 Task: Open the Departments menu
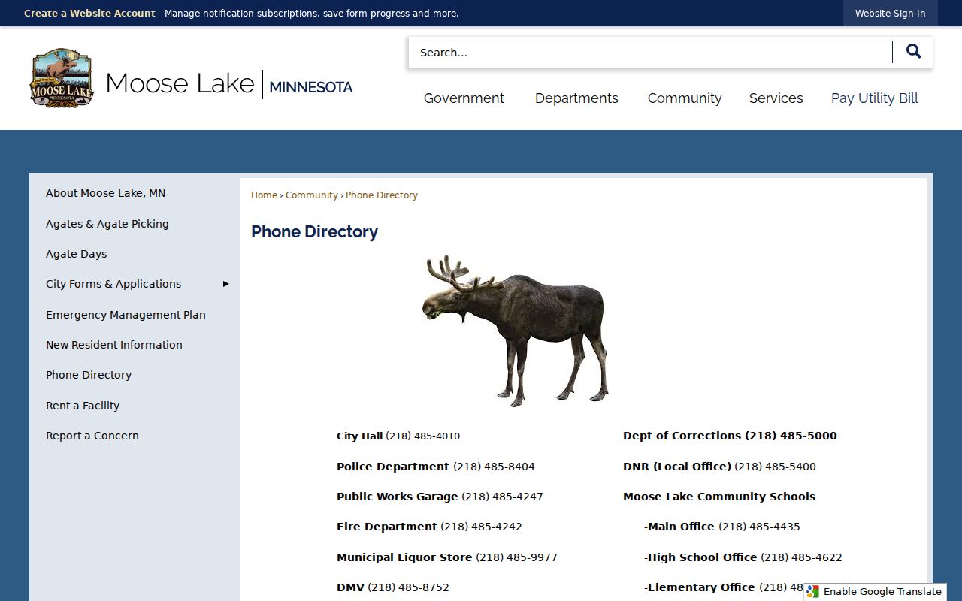(576, 98)
